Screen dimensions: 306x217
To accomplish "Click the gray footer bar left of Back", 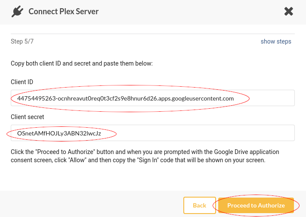I will coord(92,204).
